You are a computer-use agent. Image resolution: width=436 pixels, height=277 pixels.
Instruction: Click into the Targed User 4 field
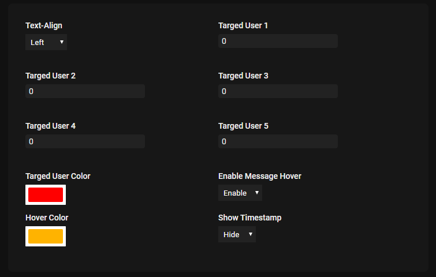[x=85, y=141]
